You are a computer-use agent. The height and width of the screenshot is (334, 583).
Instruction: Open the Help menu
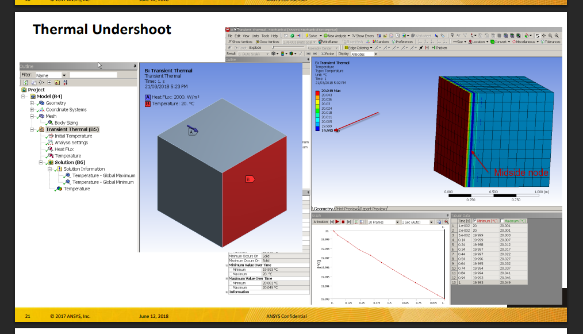(274, 36)
